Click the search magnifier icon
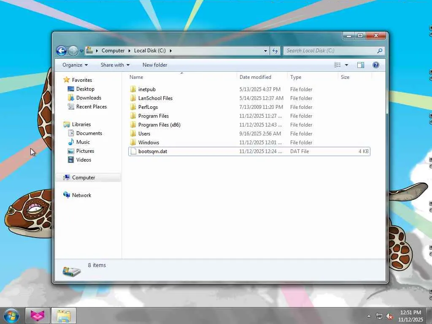The height and width of the screenshot is (324, 432). (x=380, y=51)
